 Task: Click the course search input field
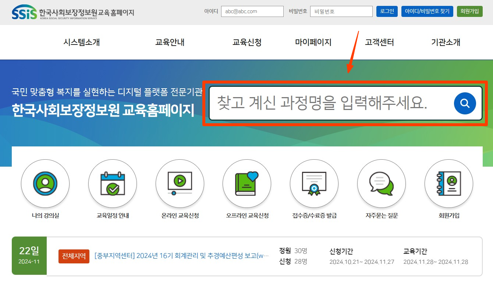click(x=324, y=103)
